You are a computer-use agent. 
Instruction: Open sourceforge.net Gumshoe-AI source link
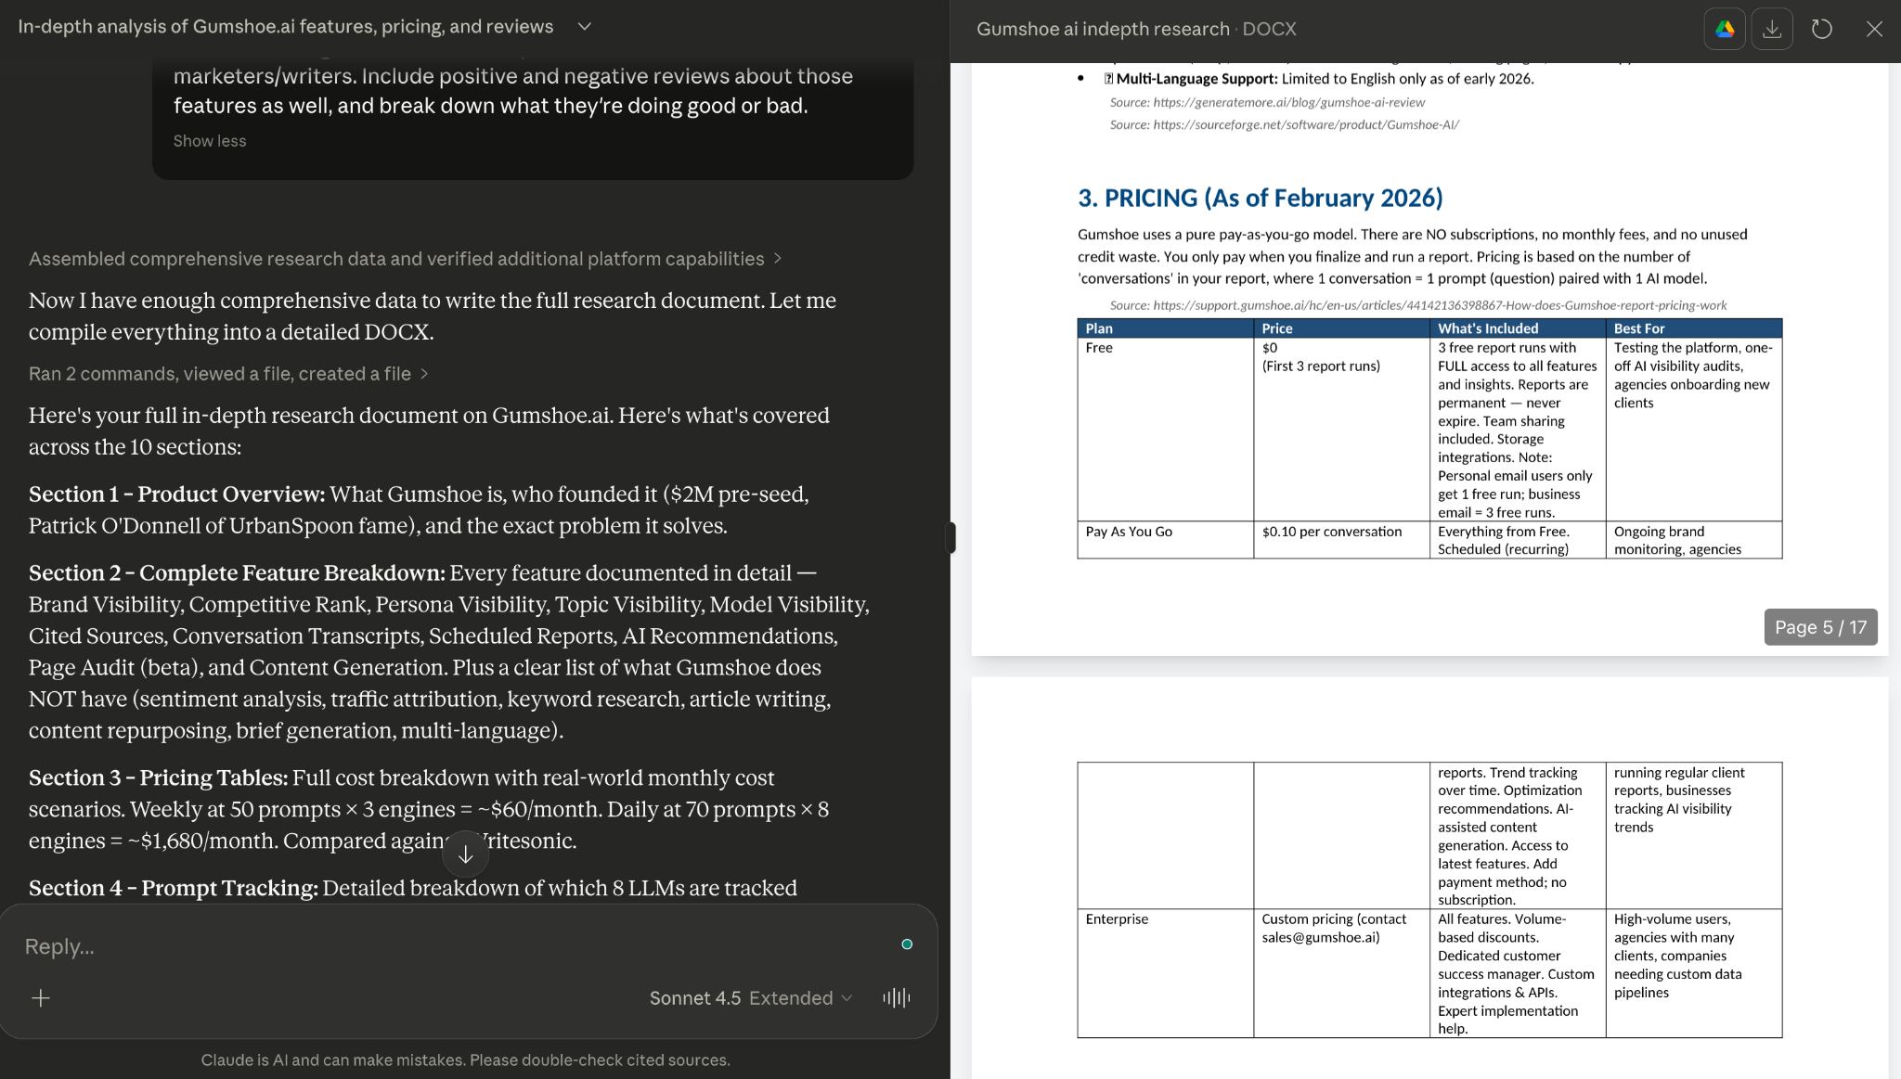pos(1305,124)
